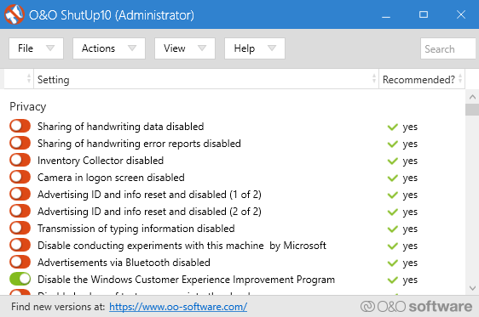This screenshot has width=479, height=317.
Task: Click the vertical scrollbar thumb
Action: (472, 110)
